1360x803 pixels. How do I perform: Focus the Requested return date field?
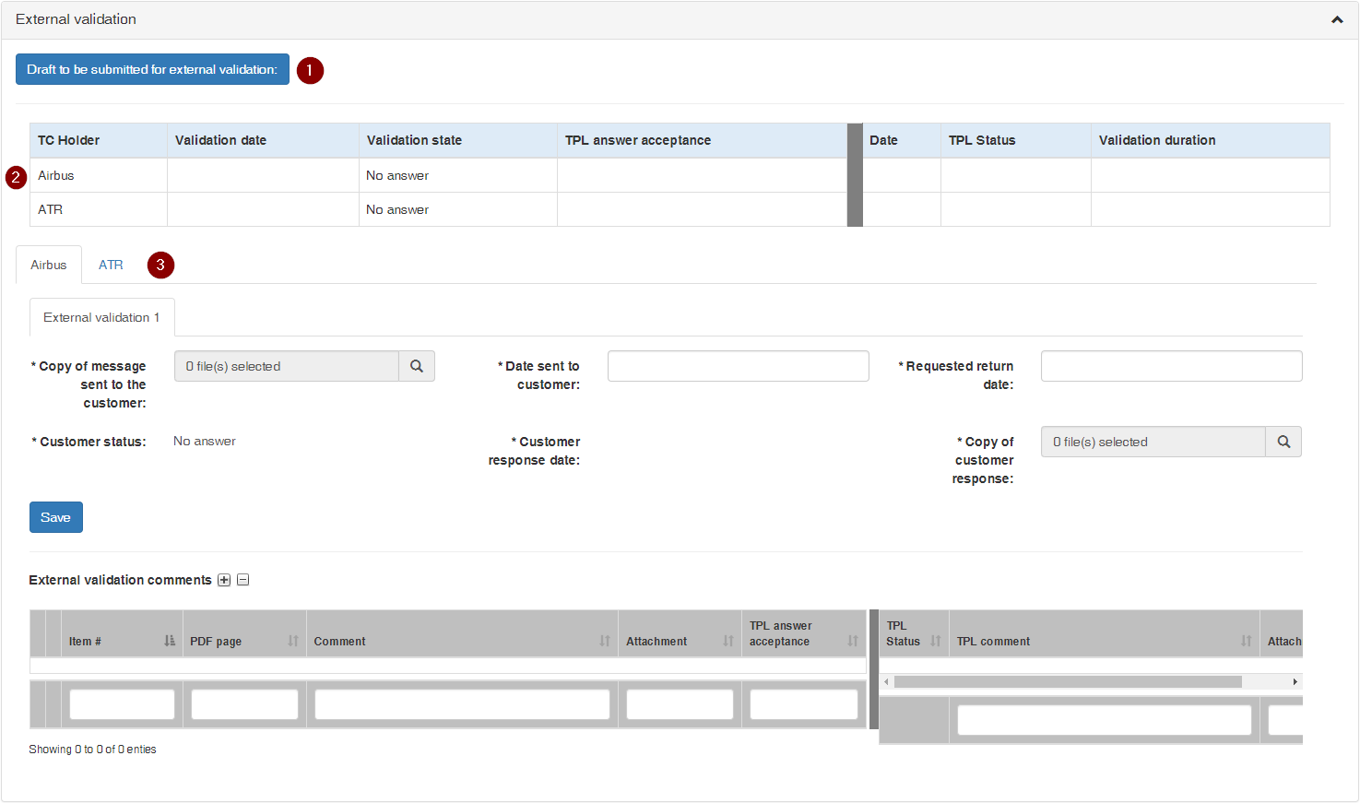point(1171,366)
